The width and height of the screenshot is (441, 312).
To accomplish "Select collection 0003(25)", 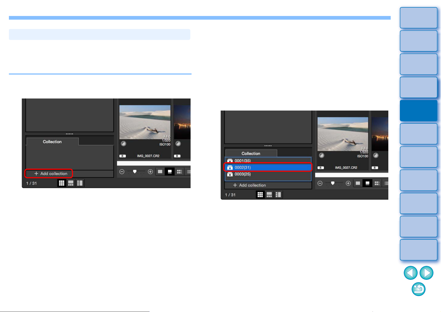I will [x=268, y=174].
